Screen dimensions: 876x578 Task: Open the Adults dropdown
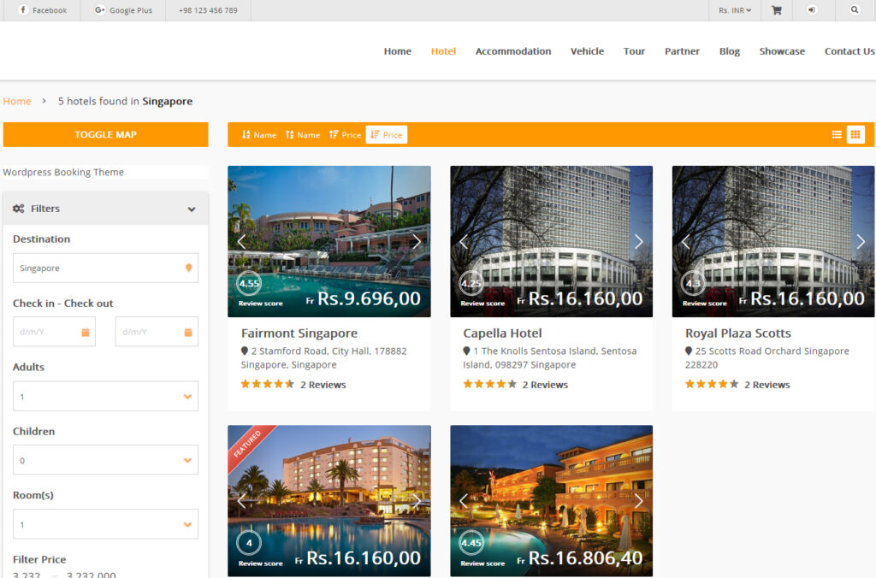click(x=105, y=396)
